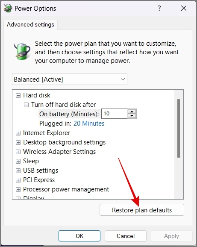197x247 pixels.
Task: Decrease minutes with the down spinner arrow
Action: tap(132, 116)
